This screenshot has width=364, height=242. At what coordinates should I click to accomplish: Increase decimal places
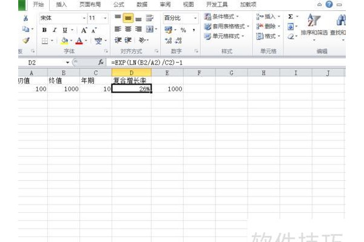168,41
